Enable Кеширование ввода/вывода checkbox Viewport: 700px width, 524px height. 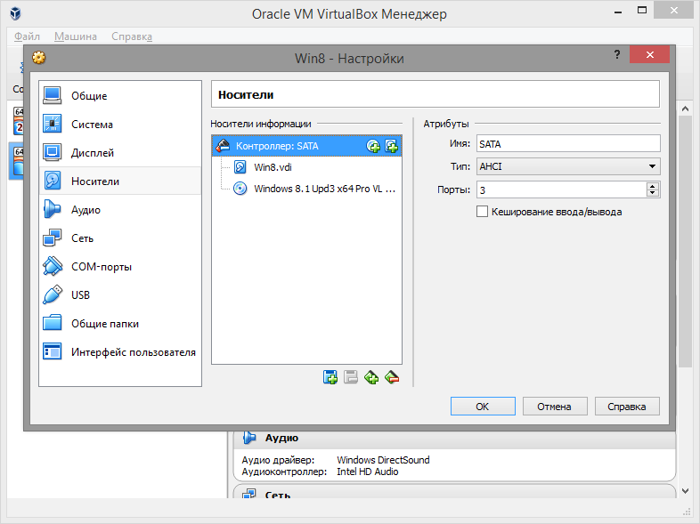[x=482, y=212]
